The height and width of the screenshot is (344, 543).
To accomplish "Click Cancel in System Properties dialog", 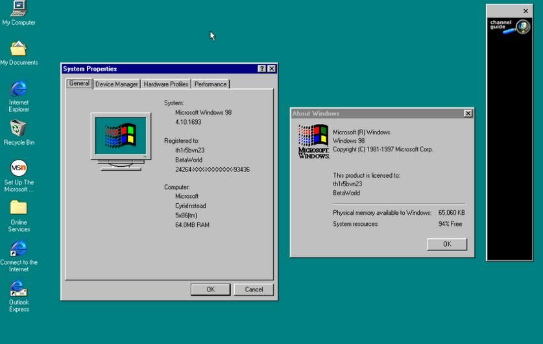I will click(254, 289).
